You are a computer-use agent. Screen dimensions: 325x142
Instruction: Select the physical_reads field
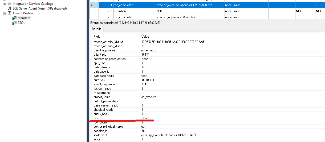point(103,110)
